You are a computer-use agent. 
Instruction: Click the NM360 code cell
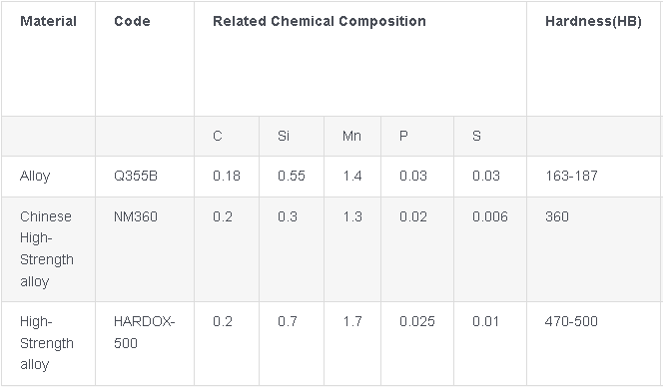[x=136, y=216]
